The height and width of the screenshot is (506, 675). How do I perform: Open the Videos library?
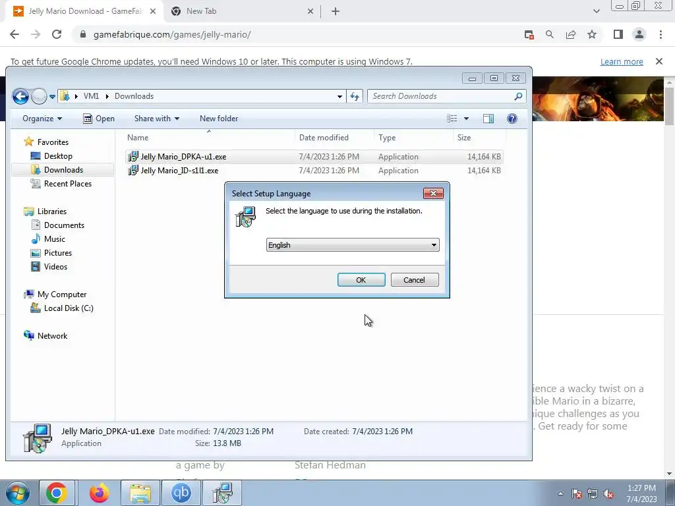coord(49,266)
